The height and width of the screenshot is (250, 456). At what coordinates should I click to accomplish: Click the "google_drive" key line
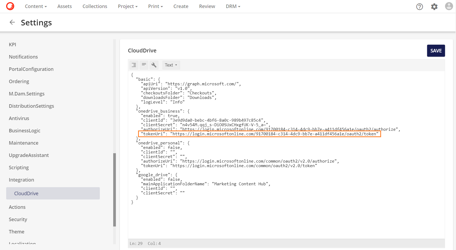[157, 175]
